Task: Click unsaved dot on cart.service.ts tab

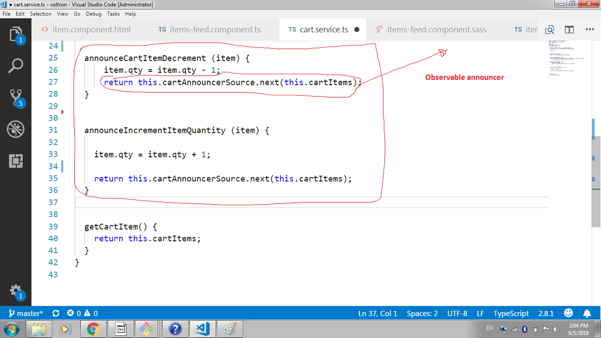Action: [x=357, y=30]
